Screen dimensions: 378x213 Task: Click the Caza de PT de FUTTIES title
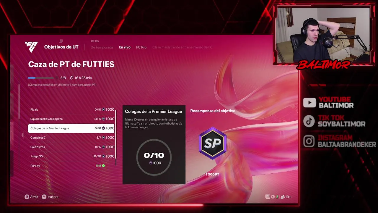71,64
